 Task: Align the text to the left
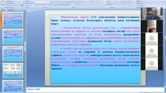tap(59, 5)
